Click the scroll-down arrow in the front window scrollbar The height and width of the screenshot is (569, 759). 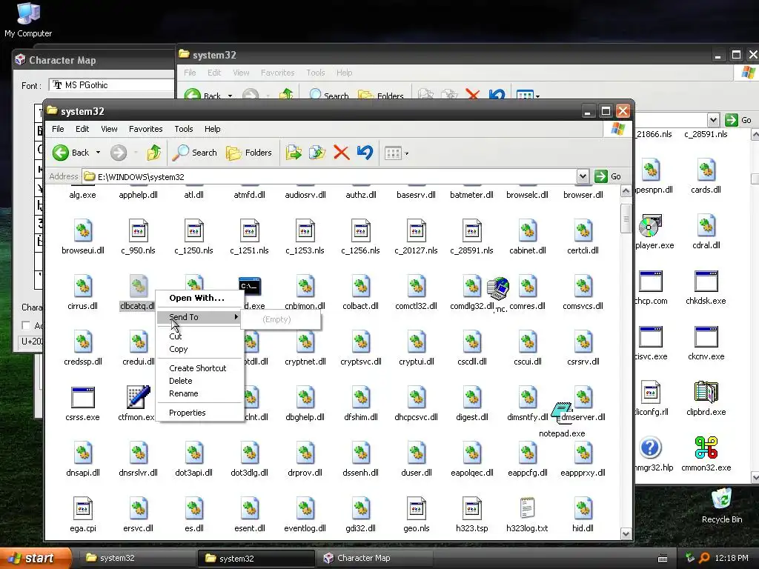pyautogui.click(x=626, y=534)
